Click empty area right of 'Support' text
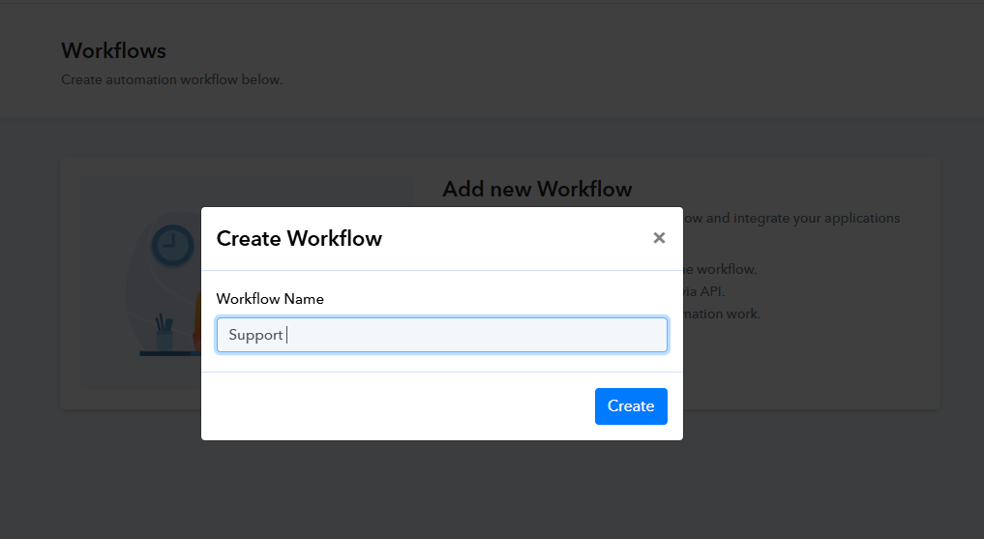Viewport: 984px width, 539px height. click(x=484, y=335)
